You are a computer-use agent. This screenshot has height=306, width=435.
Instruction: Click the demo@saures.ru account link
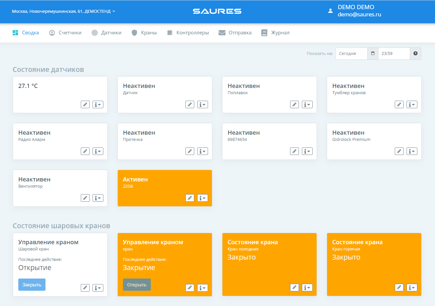359,14
